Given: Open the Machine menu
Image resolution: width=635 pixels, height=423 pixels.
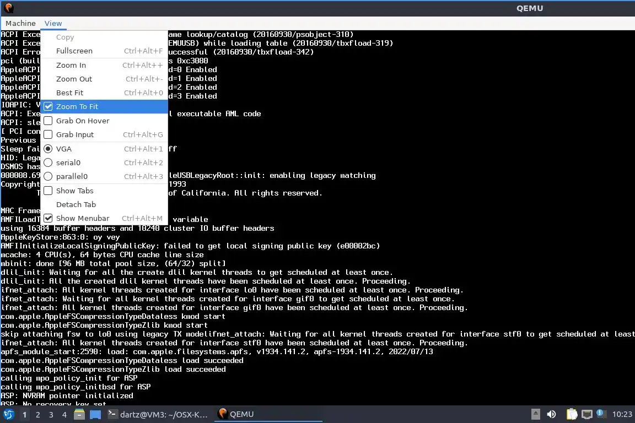Looking at the screenshot, I should (x=20, y=24).
